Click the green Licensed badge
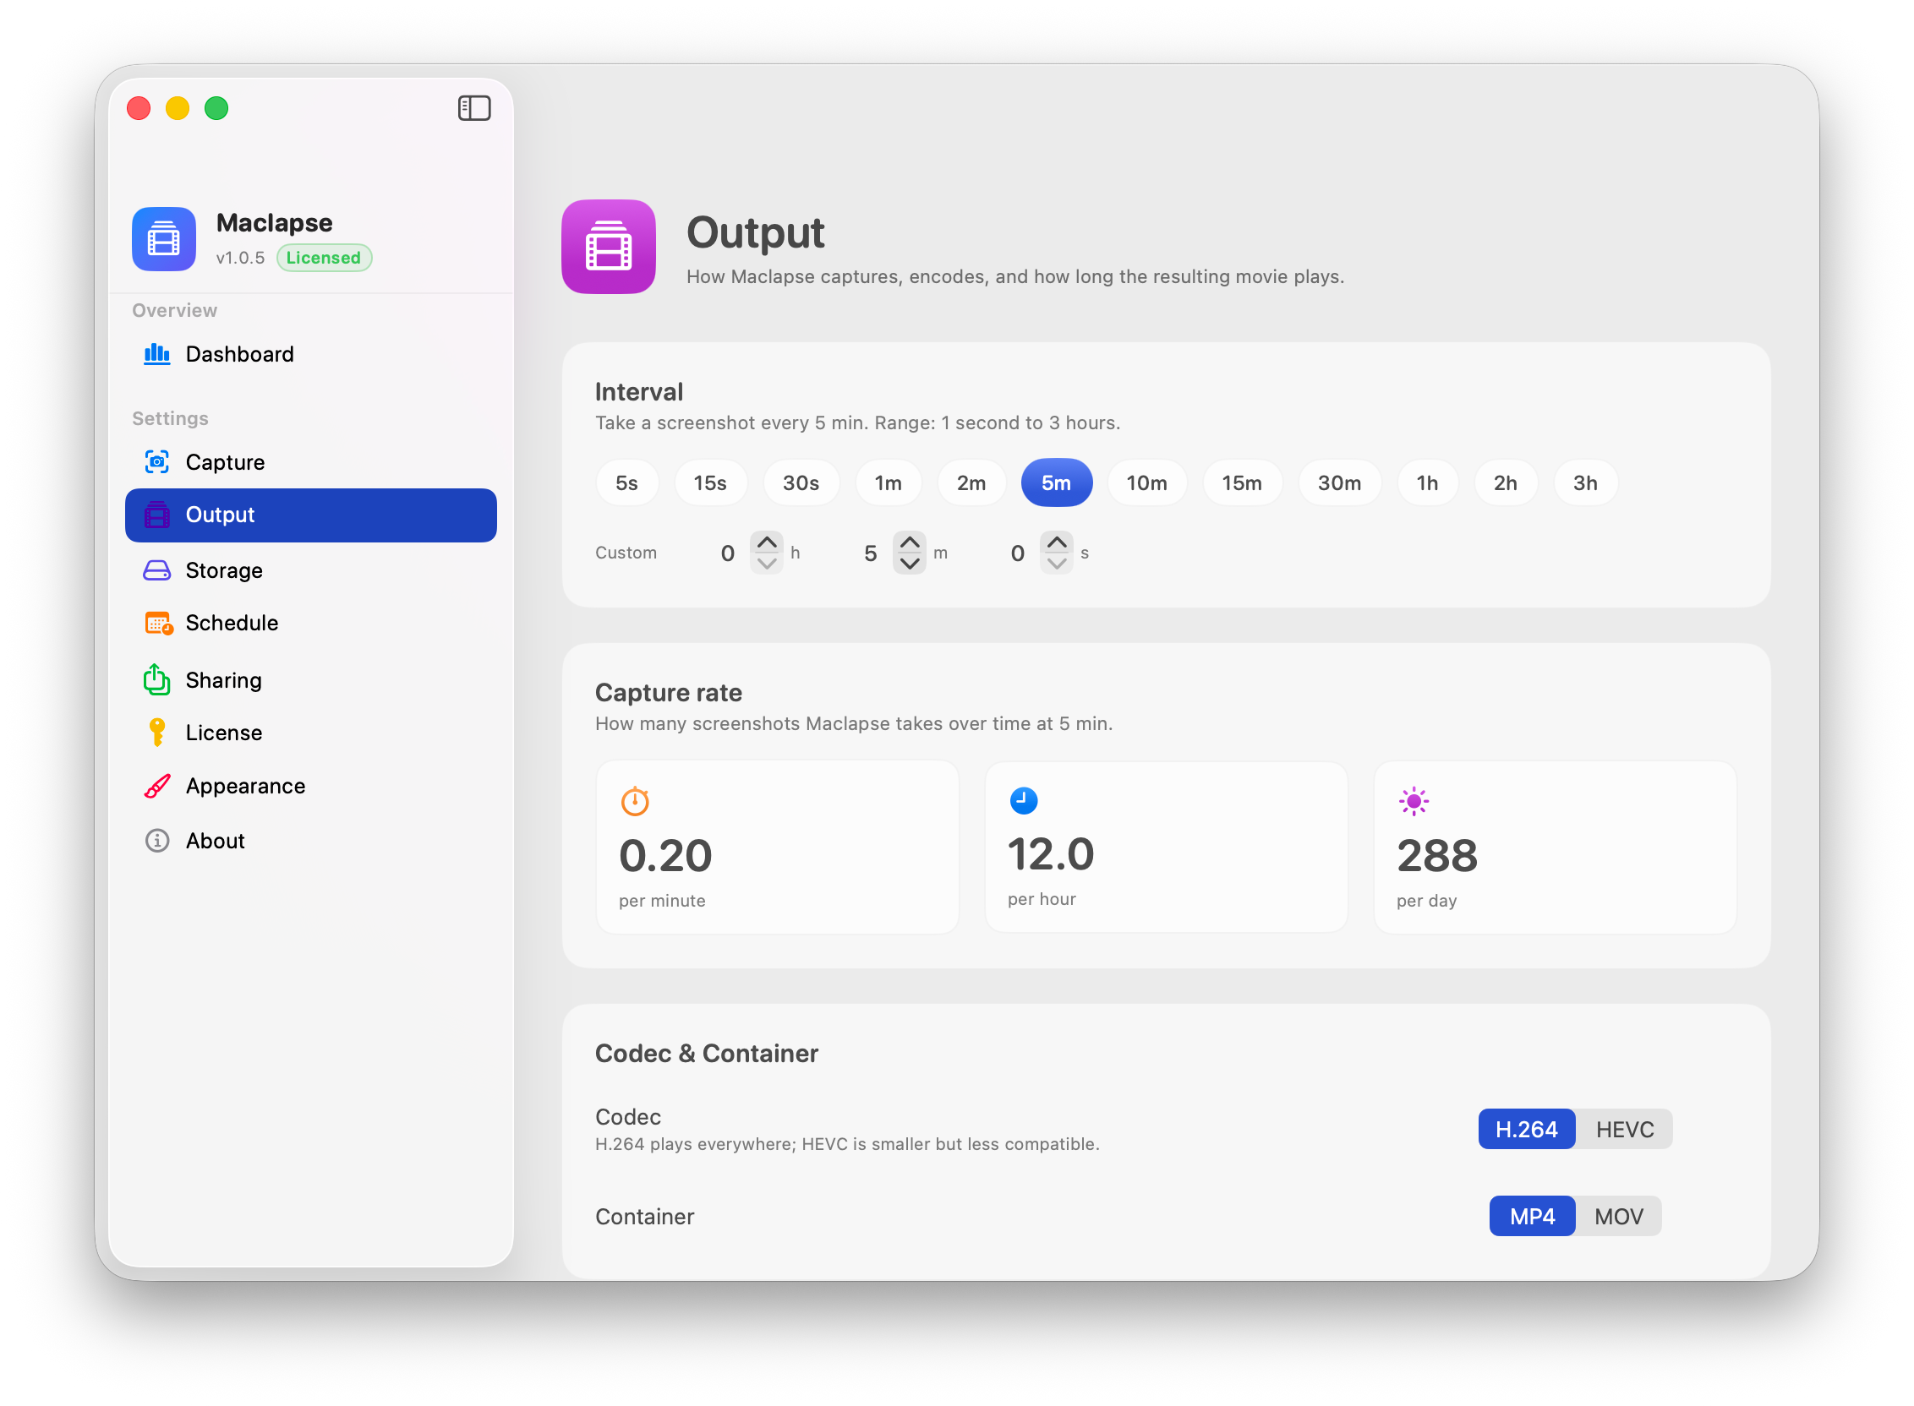Viewport: 1914px width, 1406px height. 324,258
